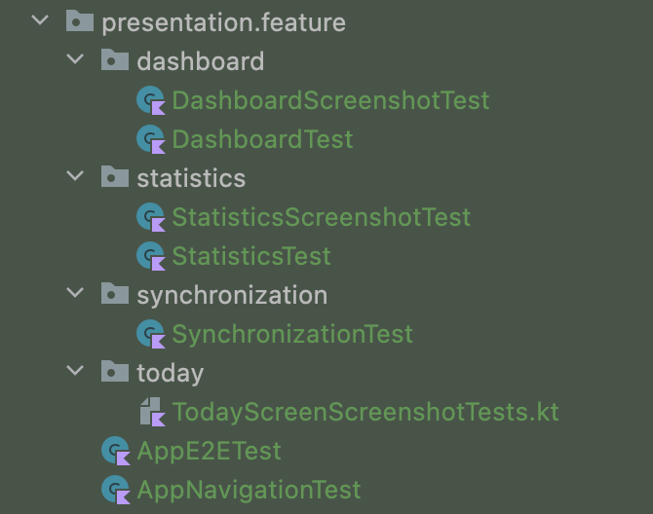
Task: Click the dashboard package folder icon
Action: [x=115, y=60]
